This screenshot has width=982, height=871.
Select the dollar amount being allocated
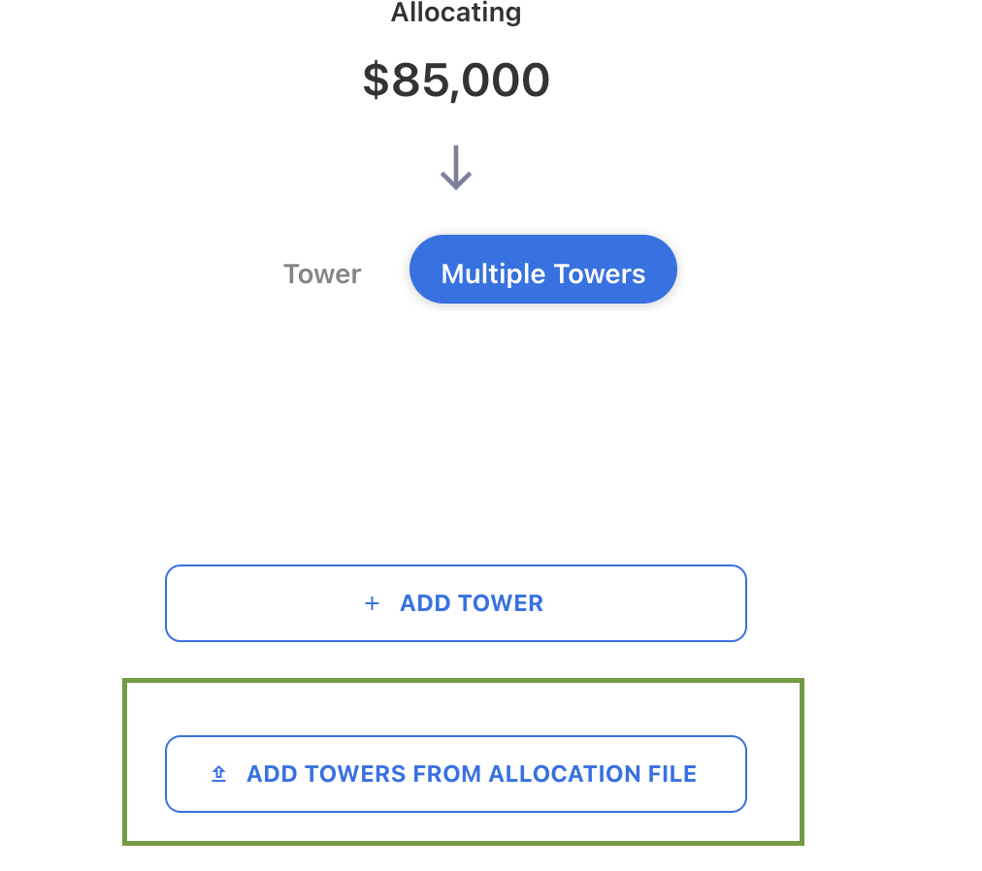click(x=456, y=80)
